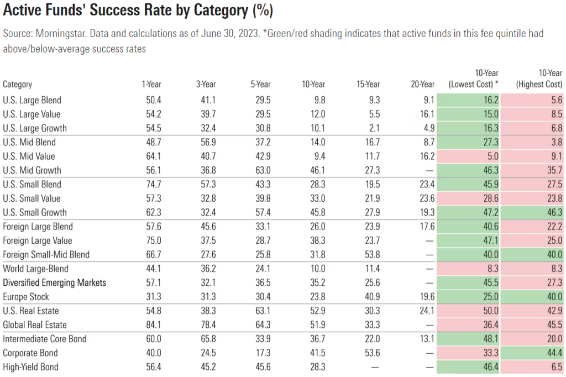Click the 10-Year (Highest Cost) column header
The height and width of the screenshot is (377, 566).
539,78
